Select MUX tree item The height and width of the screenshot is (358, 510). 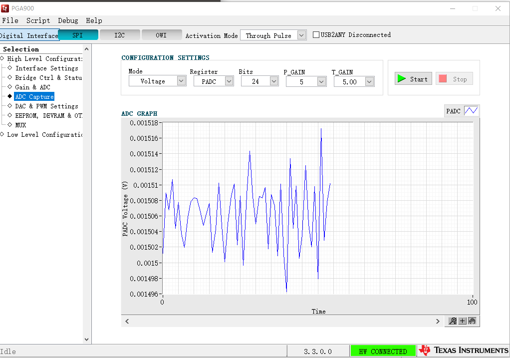pos(20,125)
